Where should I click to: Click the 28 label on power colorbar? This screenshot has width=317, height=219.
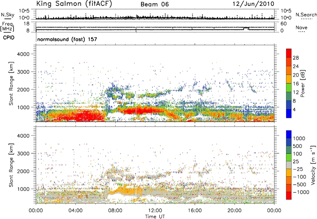coord(296,58)
